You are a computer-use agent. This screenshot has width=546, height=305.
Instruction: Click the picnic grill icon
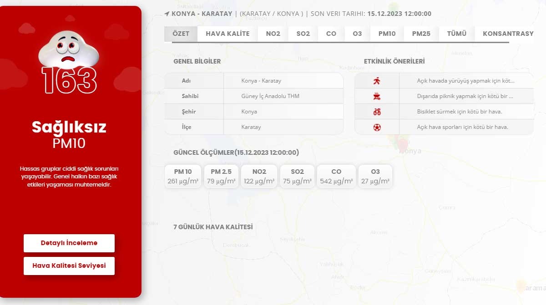click(376, 96)
